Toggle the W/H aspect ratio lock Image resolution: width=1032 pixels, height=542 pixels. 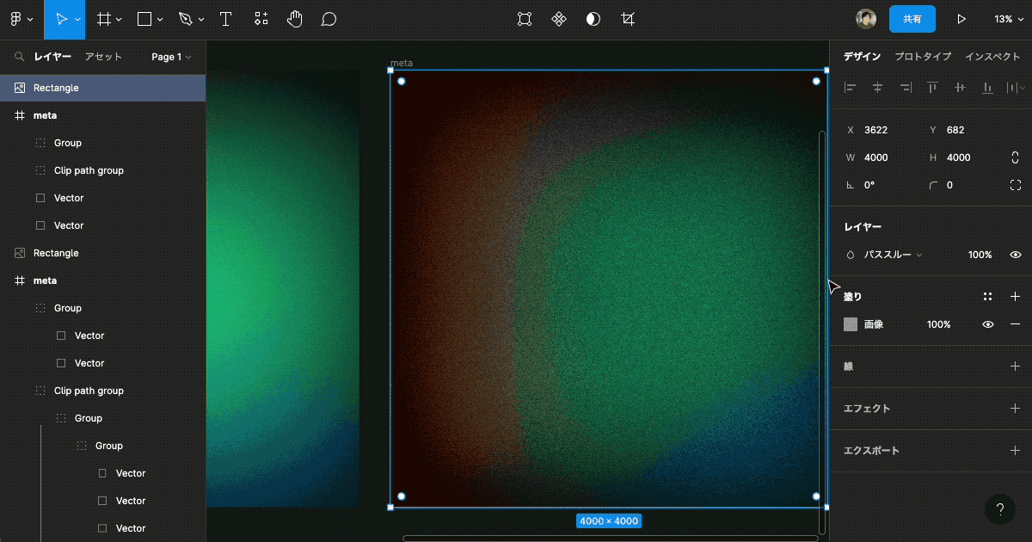(1015, 157)
